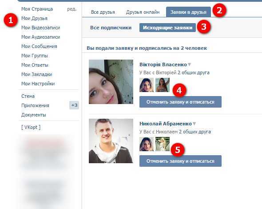
Task: Cancel request to Вікторія Власенко
Action: [x=180, y=102]
